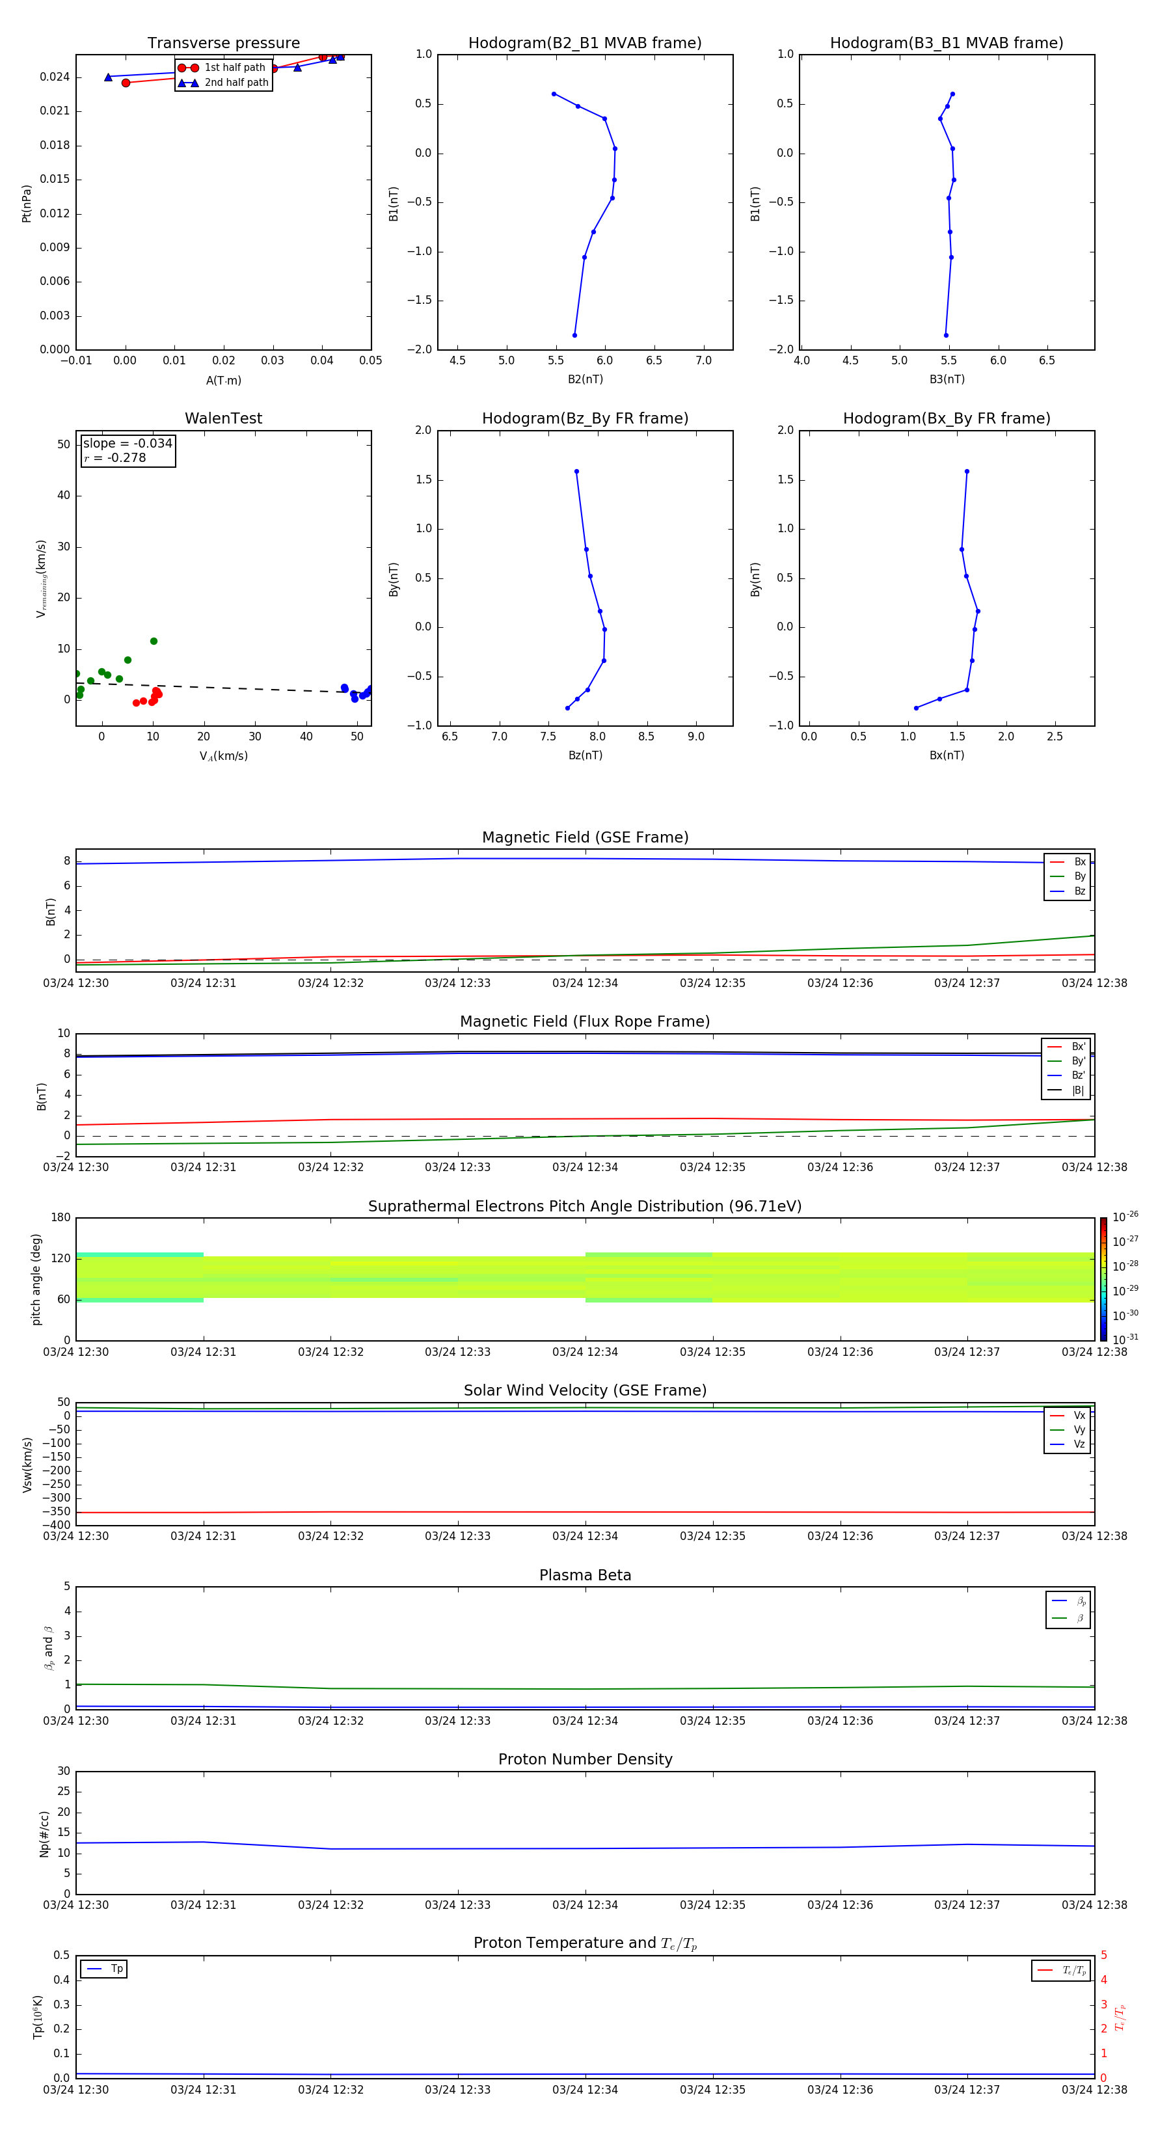The width and height of the screenshot is (1171, 2147).
Task: Click the "Hodogram(B3_B1 MVAB frame)" title
Action: tap(947, 44)
